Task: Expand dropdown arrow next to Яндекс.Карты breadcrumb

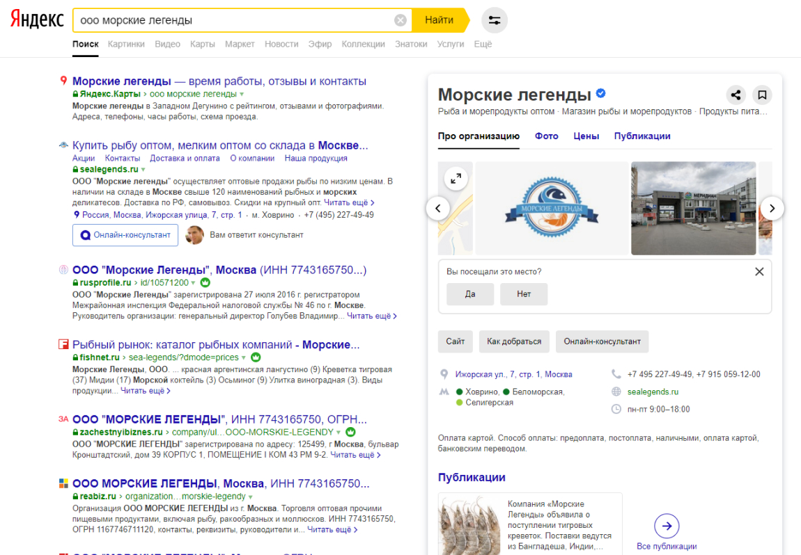Action: [242, 95]
